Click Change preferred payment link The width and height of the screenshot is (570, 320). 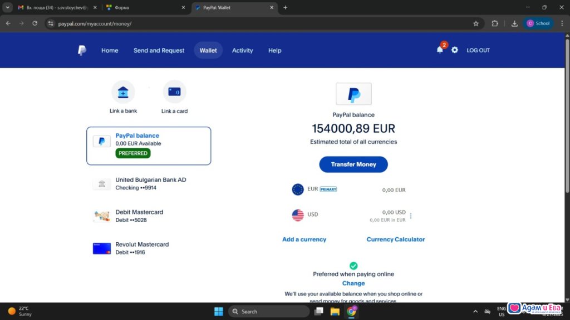click(353, 283)
